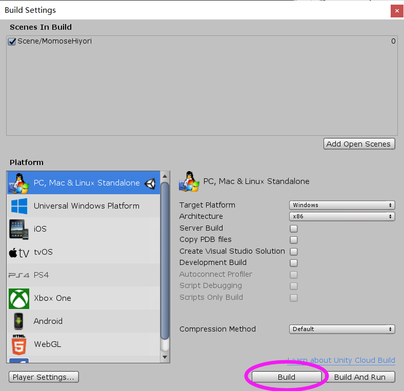Select the Universal Windows Platform icon
The width and height of the screenshot is (404, 391).
click(x=19, y=206)
